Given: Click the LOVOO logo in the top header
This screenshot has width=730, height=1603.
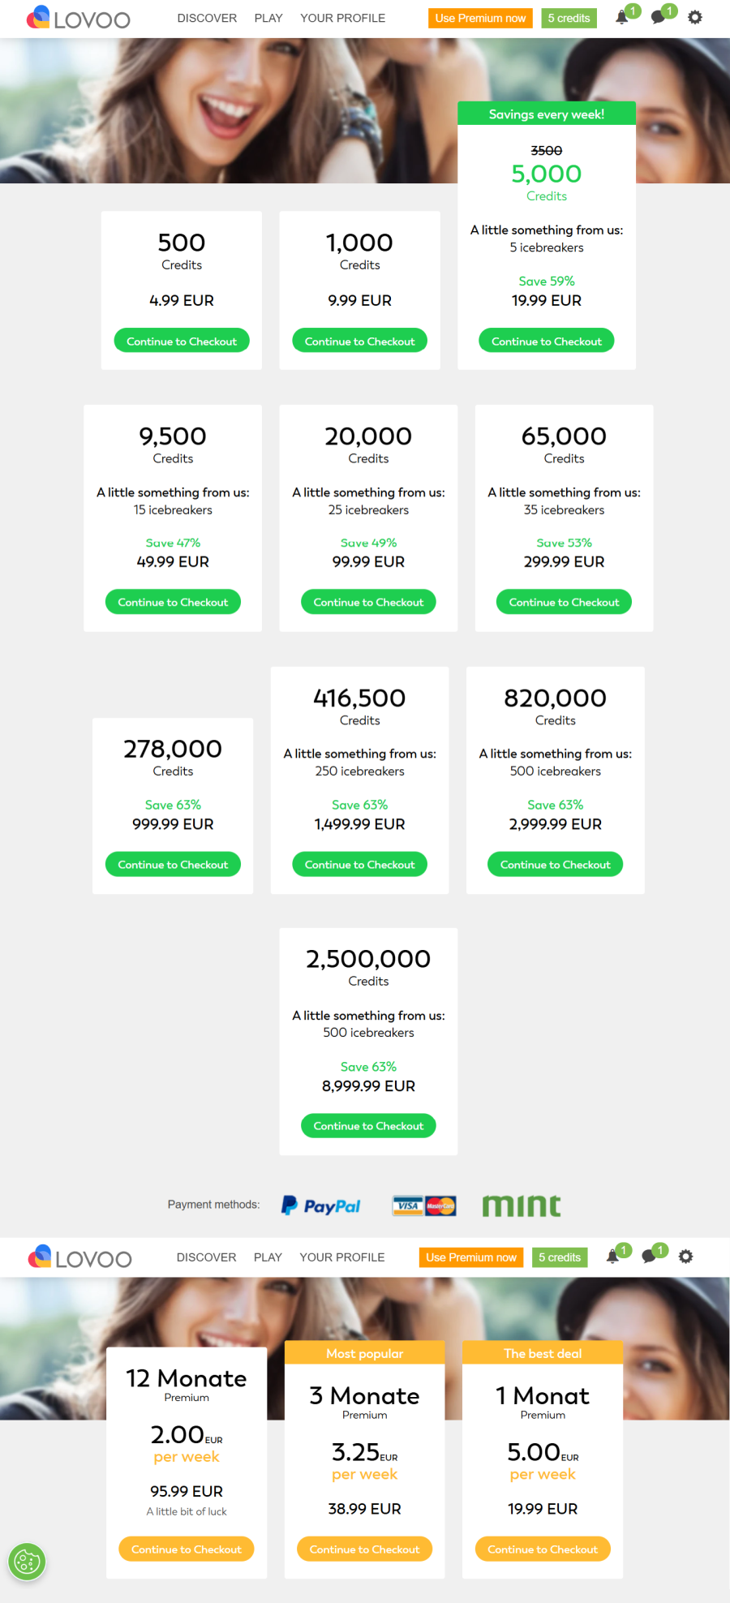Looking at the screenshot, I should click(x=78, y=18).
